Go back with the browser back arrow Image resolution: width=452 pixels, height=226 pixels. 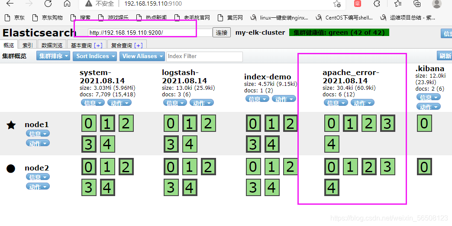(x=10, y=4)
